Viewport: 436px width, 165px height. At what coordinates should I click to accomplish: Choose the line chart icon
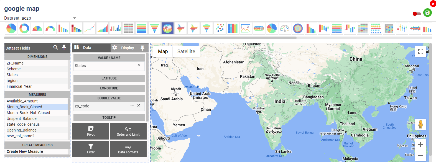click(90, 29)
